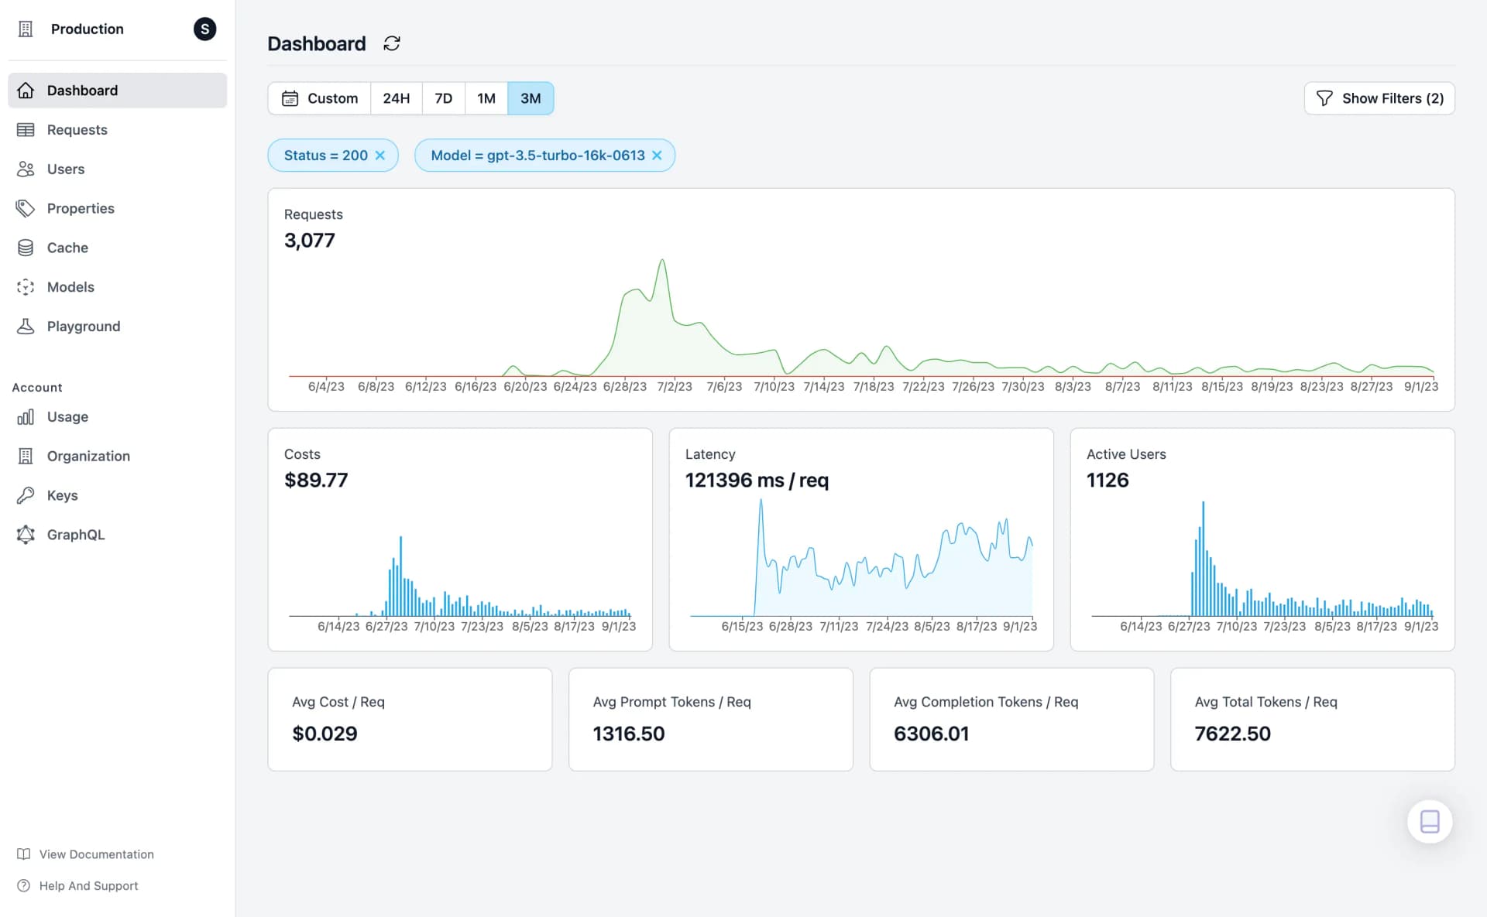Image resolution: width=1487 pixels, height=917 pixels.
Task: Open the Requests page from the sidebar
Action: click(77, 130)
